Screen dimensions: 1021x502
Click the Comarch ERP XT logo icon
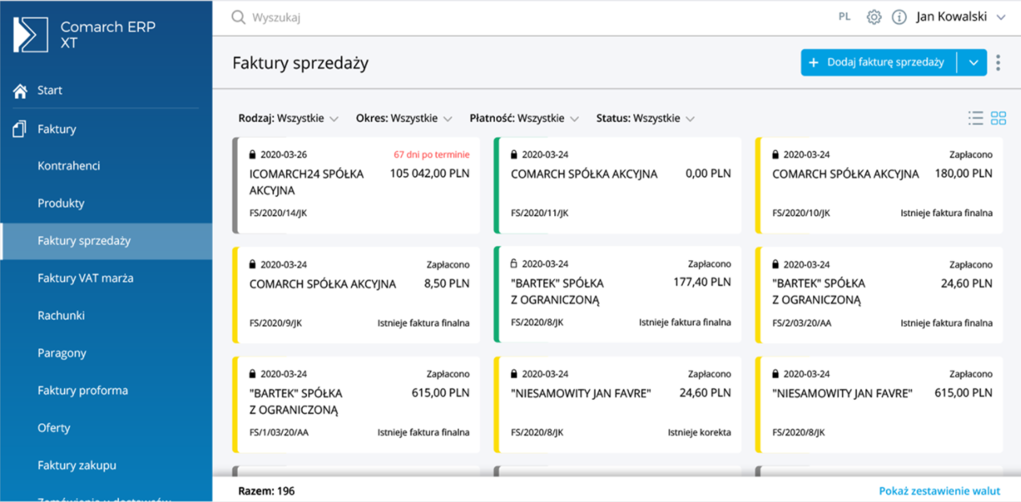(31, 35)
